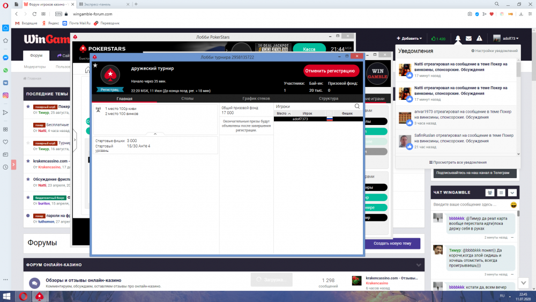
Task: Click browser reload button
Action: [34, 14]
